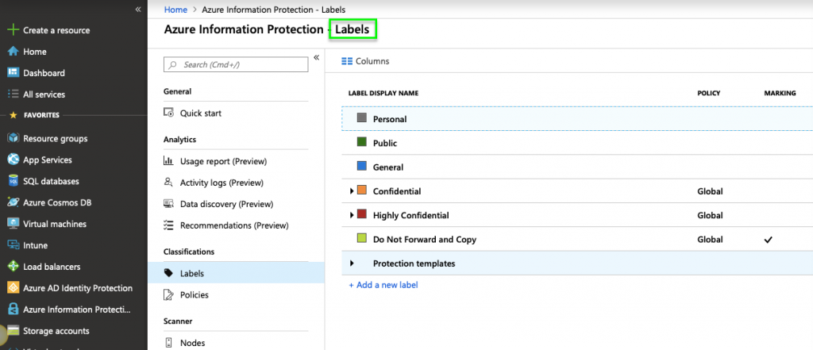The height and width of the screenshot is (350, 813).
Task: Collapse the left navigation sidebar
Action: click(x=138, y=9)
